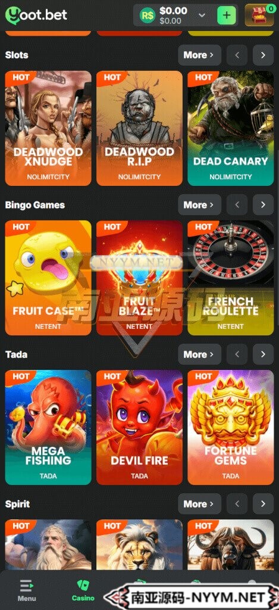
Task: Open More in the Bingo Games section
Action: (x=199, y=205)
